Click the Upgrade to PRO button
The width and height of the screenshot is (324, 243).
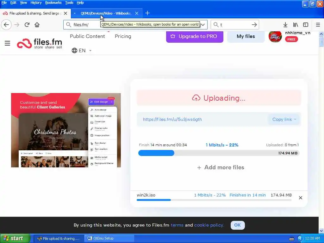[195, 37]
